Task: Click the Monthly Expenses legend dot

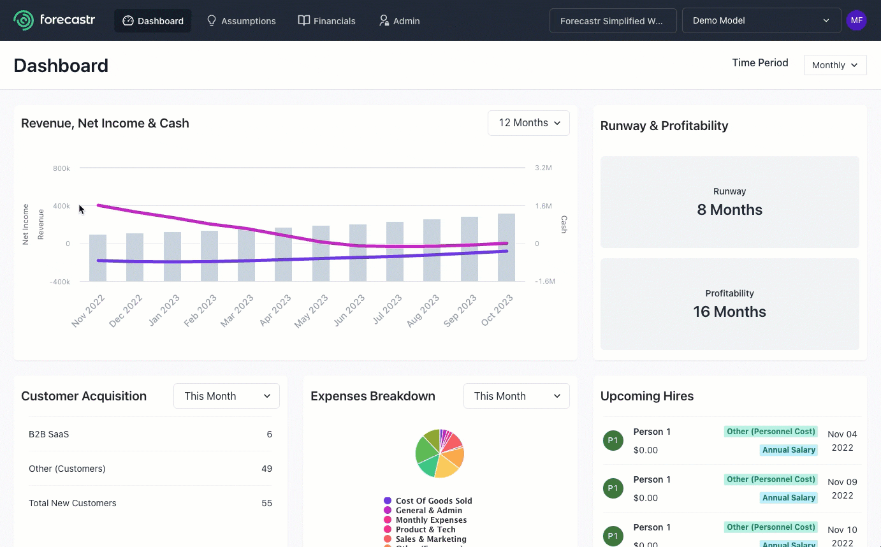Action: pos(388,520)
